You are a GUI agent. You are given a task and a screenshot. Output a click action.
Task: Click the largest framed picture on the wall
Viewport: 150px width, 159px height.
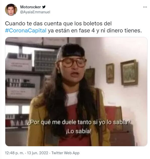pos(129,72)
